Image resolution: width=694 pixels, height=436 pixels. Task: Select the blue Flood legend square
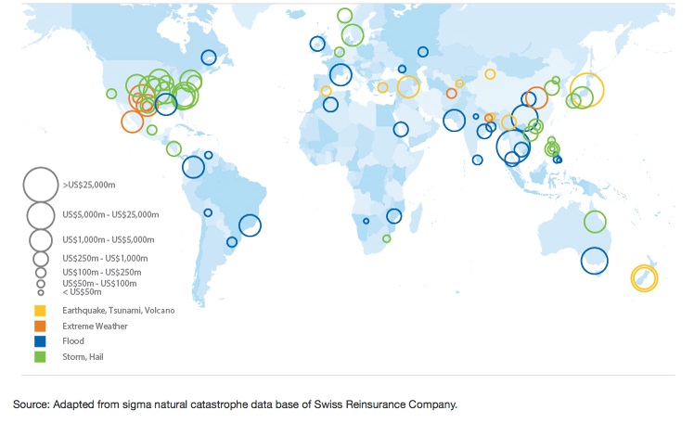tap(40, 341)
